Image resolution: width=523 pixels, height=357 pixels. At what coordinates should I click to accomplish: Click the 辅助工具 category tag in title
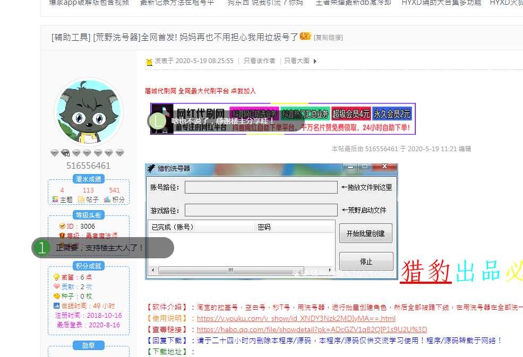tap(71, 37)
